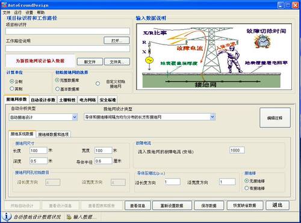Open the 帮助 menu
This screenshot has height=223, width=301.
coord(40,13)
